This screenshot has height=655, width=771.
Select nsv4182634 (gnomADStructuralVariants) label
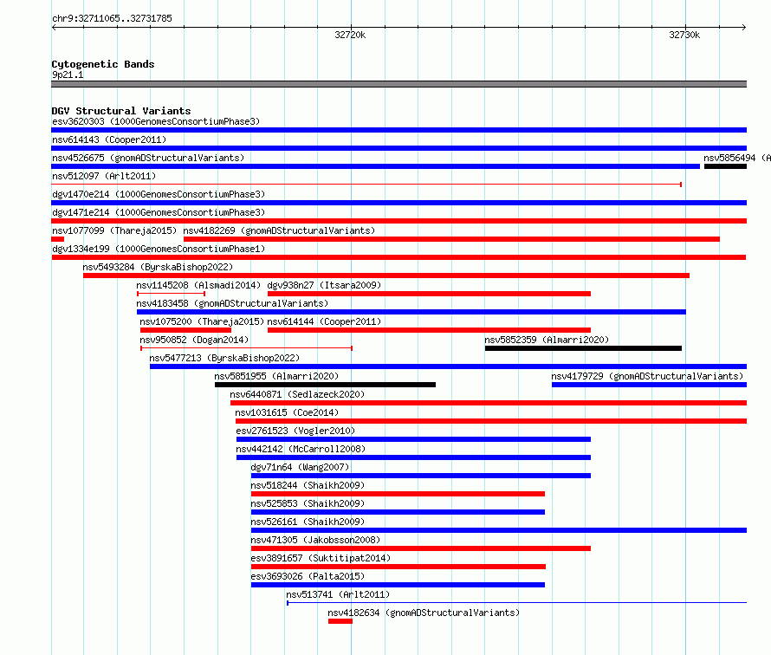pyautogui.click(x=424, y=613)
